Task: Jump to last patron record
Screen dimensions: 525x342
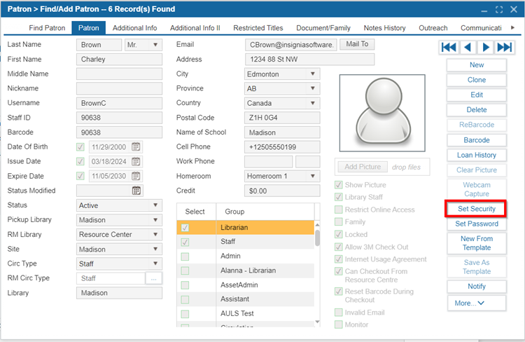Action: point(505,47)
